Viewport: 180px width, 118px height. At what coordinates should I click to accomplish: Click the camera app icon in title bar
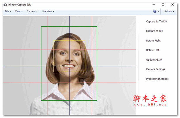click(x=5, y=4)
